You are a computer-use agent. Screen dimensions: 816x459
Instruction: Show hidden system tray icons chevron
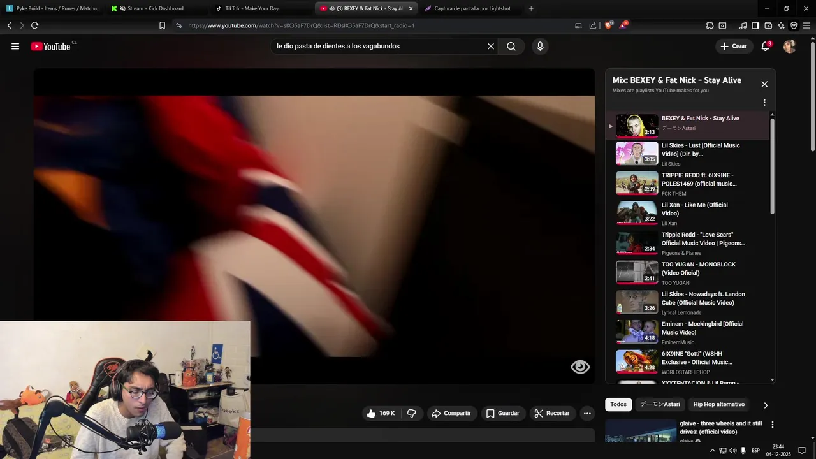pos(712,451)
